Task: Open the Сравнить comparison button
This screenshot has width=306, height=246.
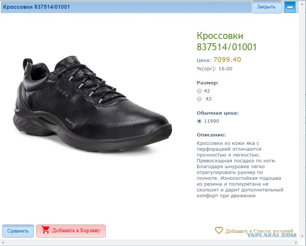Action: click(18, 231)
